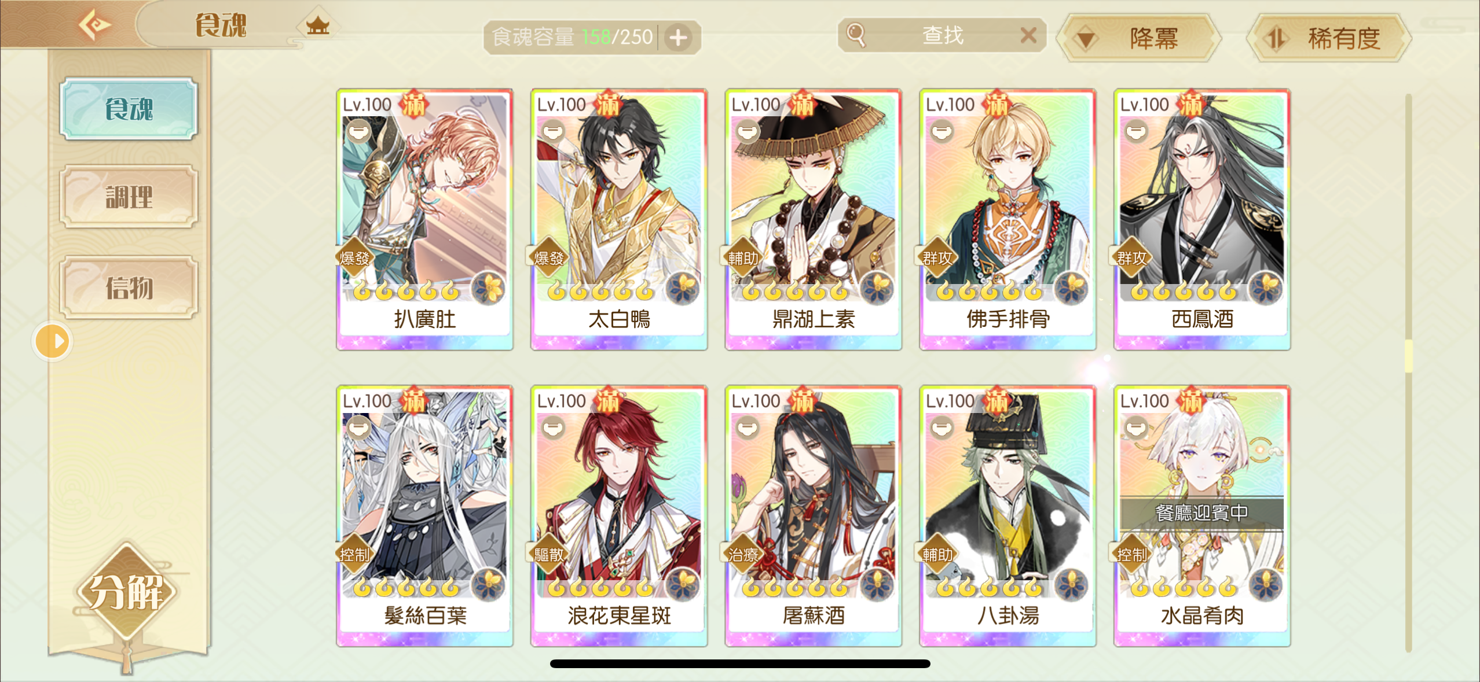Click the flower badge on 屠蘇酒 card

point(877,584)
